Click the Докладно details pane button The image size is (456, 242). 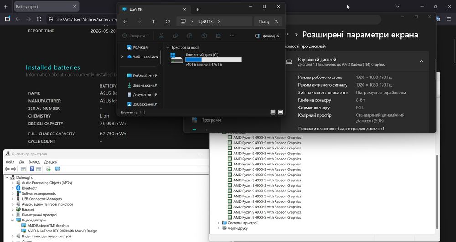[x=267, y=36]
